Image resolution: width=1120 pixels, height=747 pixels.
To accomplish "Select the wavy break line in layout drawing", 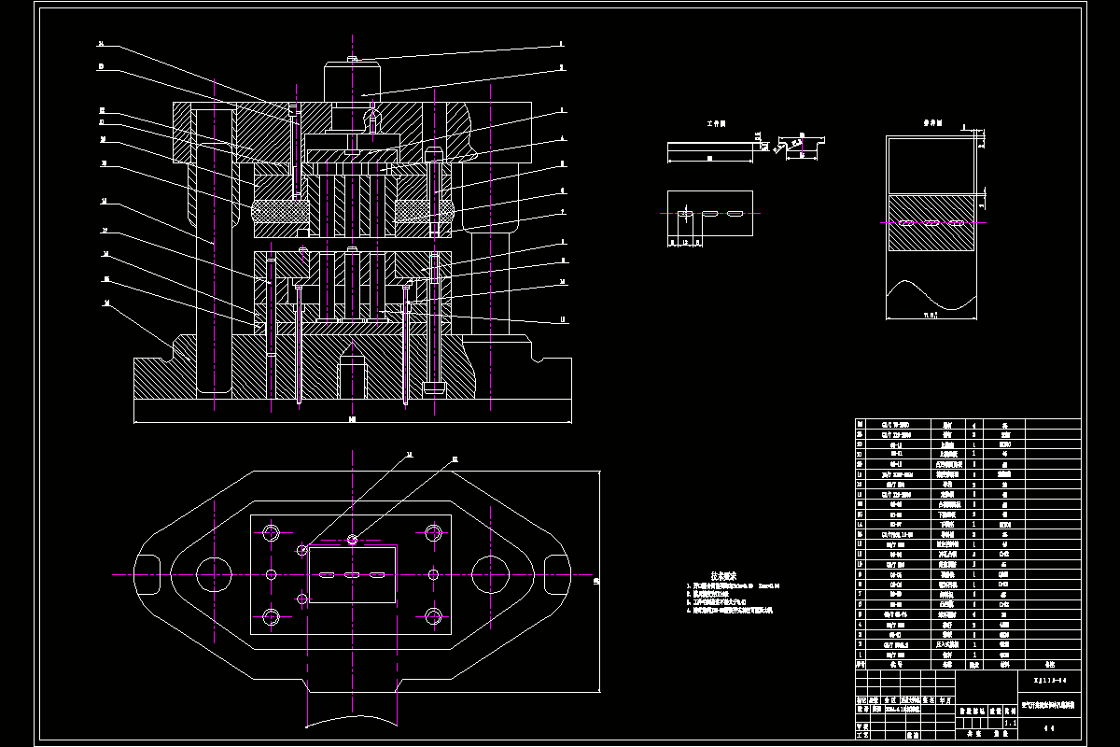I will pos(930,296).
